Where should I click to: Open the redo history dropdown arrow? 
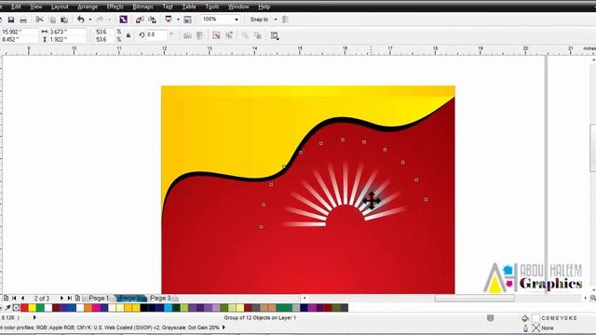click(x=109, y=20)
